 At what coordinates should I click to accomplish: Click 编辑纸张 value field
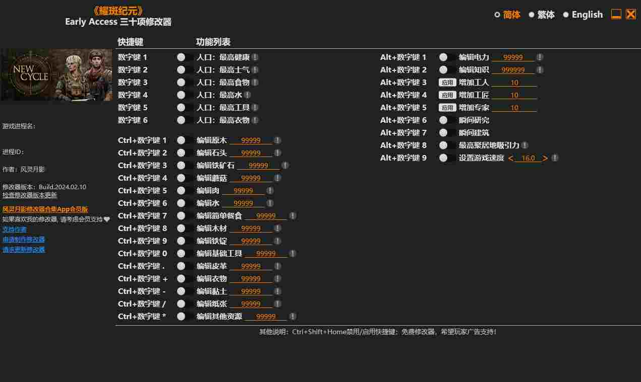[251, 304]
